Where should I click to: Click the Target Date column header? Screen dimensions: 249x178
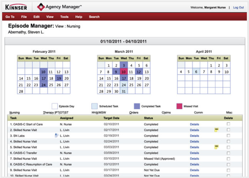point(111,118)
